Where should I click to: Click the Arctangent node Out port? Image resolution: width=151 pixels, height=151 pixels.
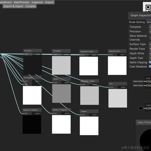coord(70,54)
